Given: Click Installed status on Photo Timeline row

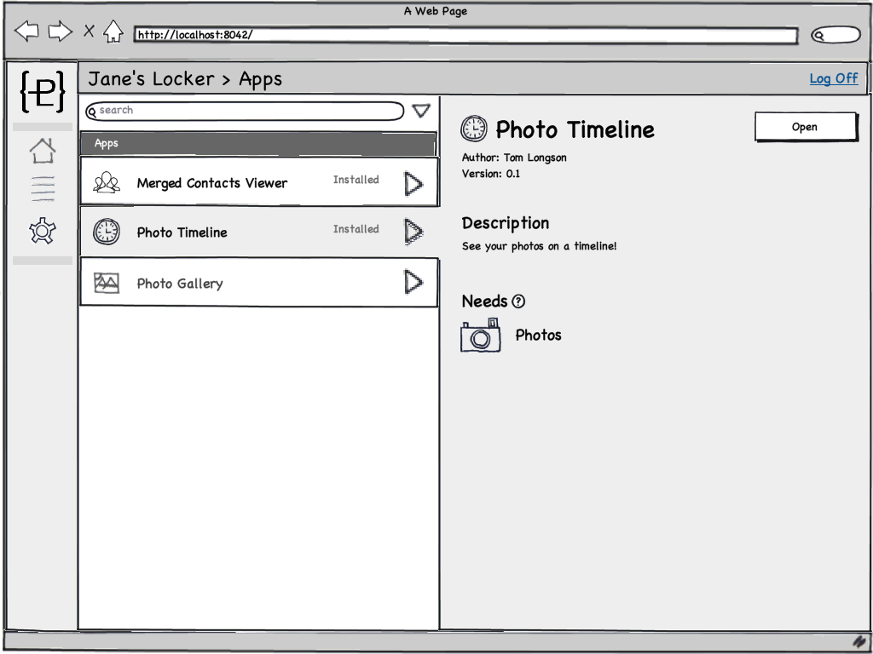Looking at the screenshot, I should pyautogui.click(x=356, y=229).
